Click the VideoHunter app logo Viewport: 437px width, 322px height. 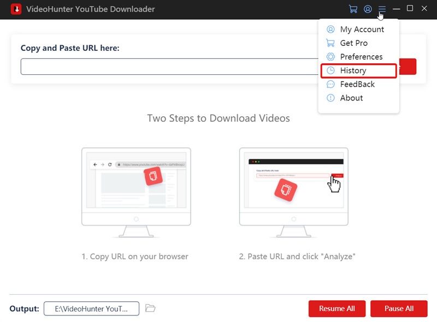[16, 9]
